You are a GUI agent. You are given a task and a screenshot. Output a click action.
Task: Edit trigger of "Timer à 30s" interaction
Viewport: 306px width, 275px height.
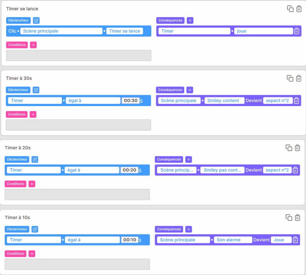(x=36, y=90)
